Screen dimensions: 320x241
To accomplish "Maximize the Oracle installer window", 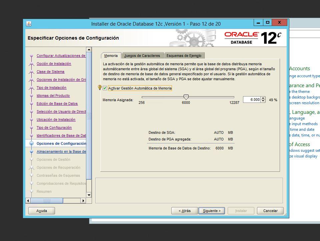I will click(x=268, y=23).
